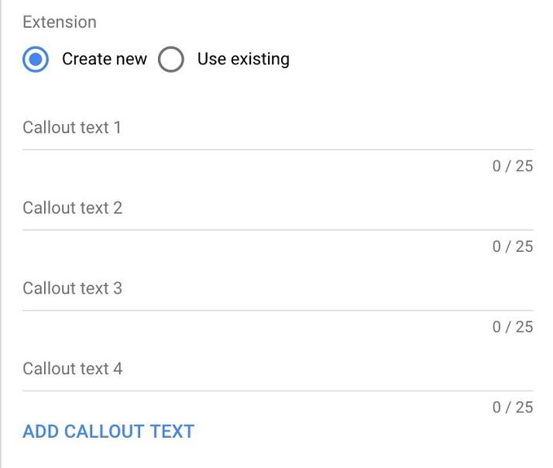The width and height of the screenshot is (553, 468).
Task: Click the 'Callout text 2' placeholder label
Action: coord(72,208)
